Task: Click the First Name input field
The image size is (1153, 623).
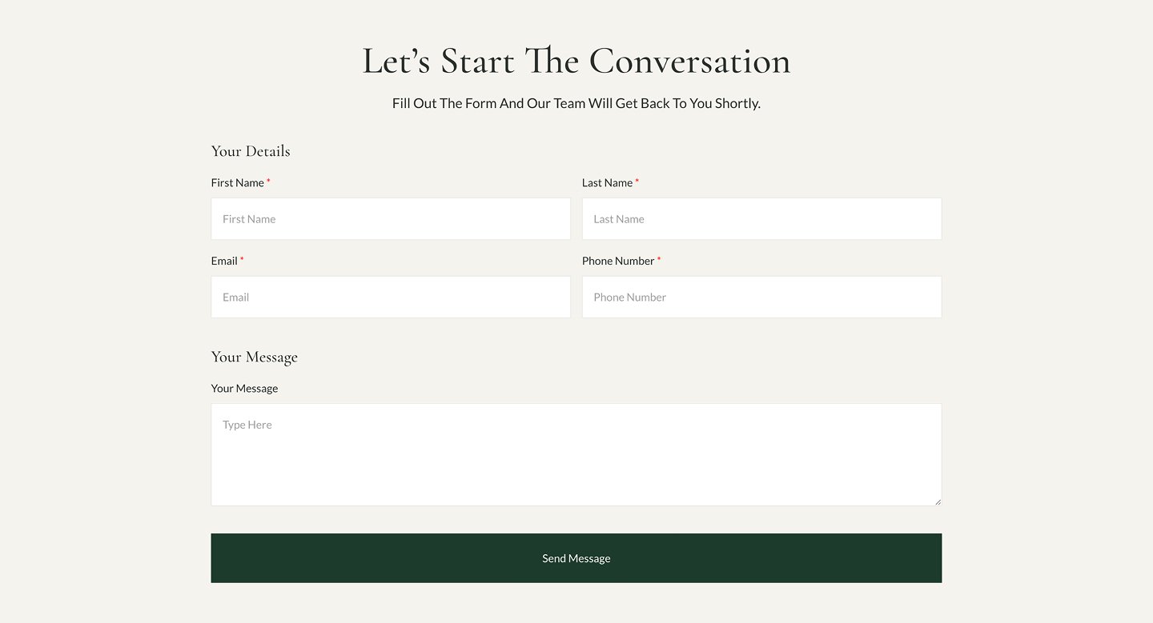Action: pos(391,219)
